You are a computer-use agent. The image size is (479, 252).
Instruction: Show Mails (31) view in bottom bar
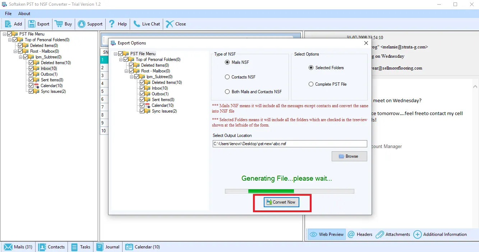[x=18, y=247]
